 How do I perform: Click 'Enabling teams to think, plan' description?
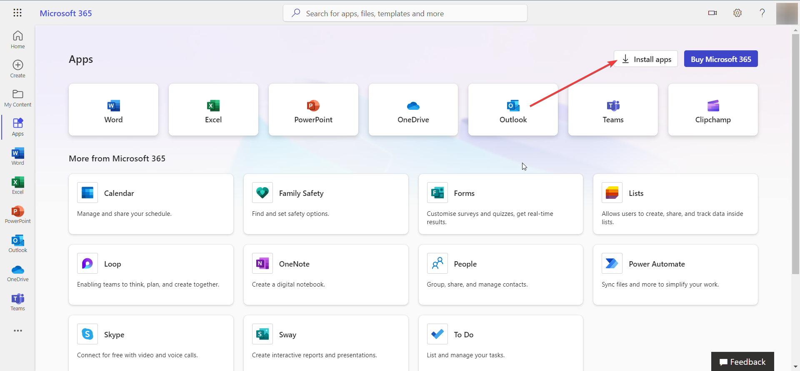coord(148,284)
